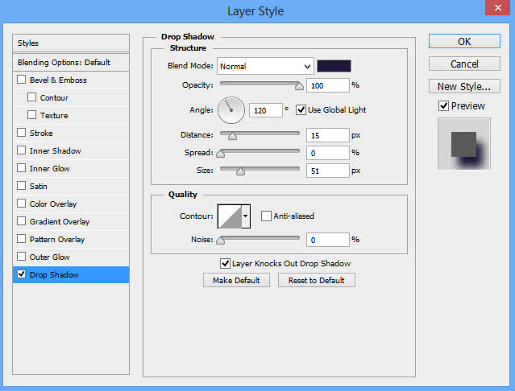Enable Anti-aliased contour option
This screenshot has width=515, height=391.
coord(266,216)
